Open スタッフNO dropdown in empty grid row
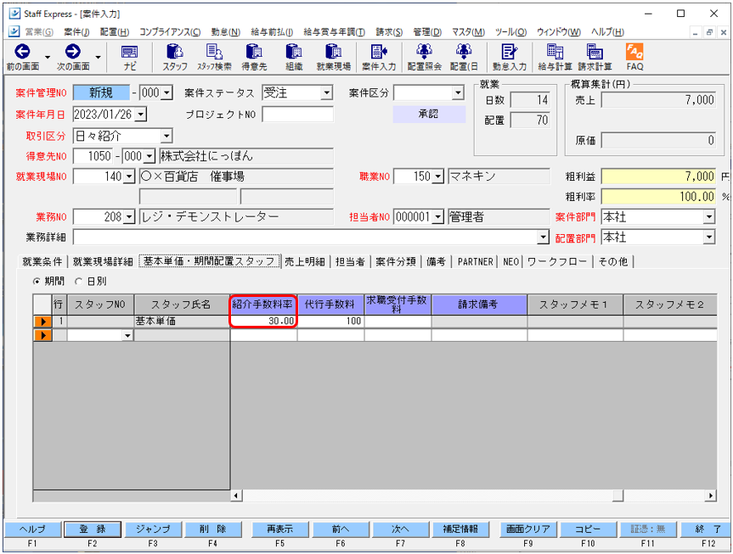The height and width of the screenshot is (554, 733). tap(127, 335)
